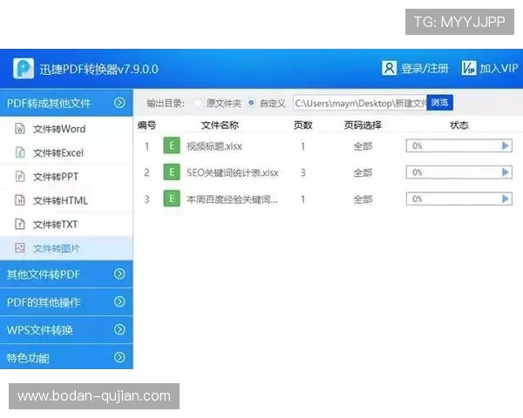Image resolution: width=523 pixels, height=418 pixels.
Task: Click the PPT file icon for 文件转PPT
Action: 20,176
